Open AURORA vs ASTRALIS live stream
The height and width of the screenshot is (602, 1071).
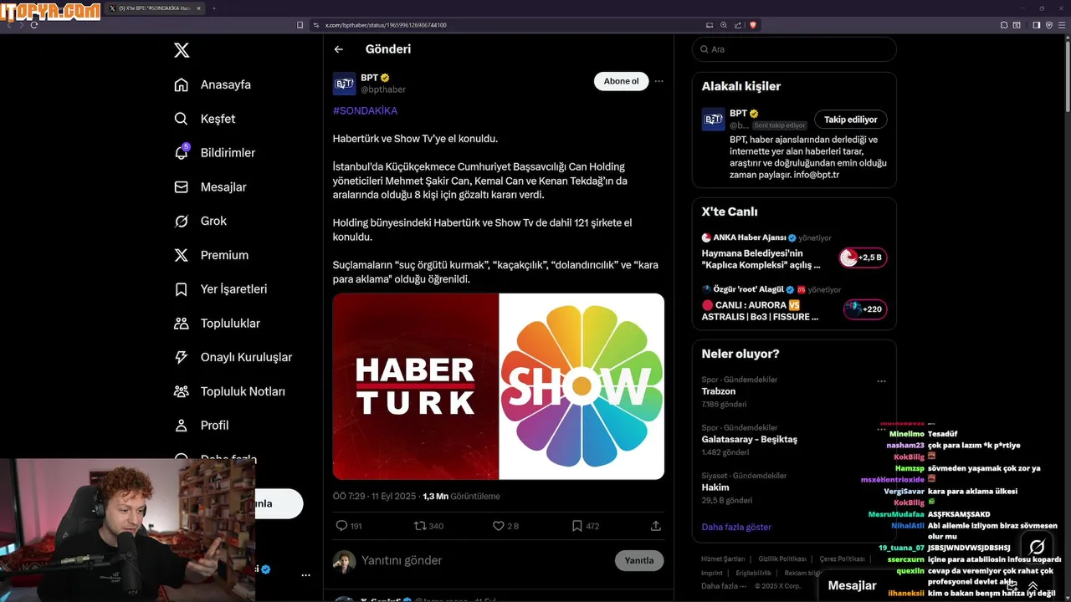pos(794,303)
